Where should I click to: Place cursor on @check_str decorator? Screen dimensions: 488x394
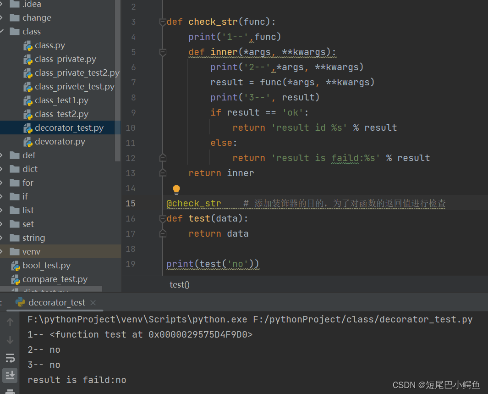tap(194, 203)
